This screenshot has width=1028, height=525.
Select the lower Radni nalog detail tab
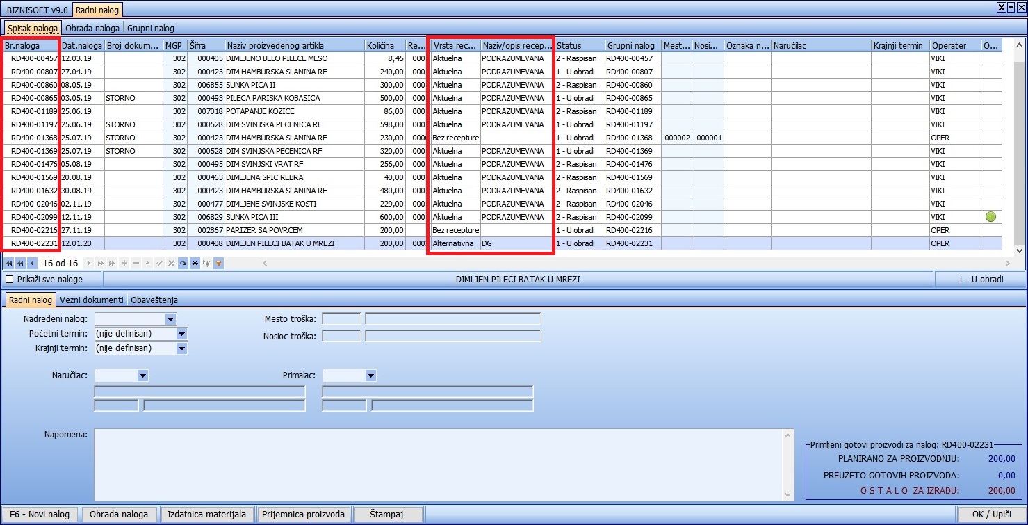coord(29,300)
